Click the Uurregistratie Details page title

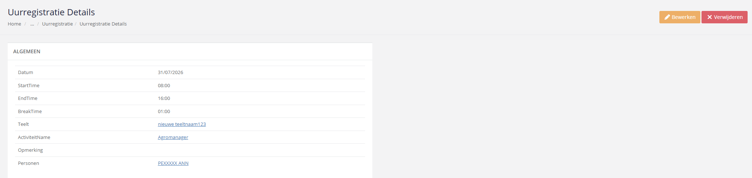(x=51, y=12)
